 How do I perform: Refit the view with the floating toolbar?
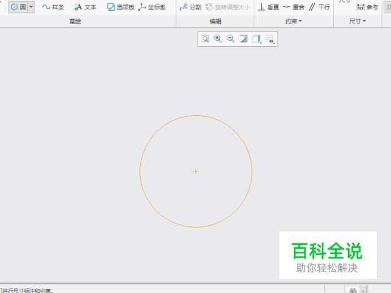205,39
